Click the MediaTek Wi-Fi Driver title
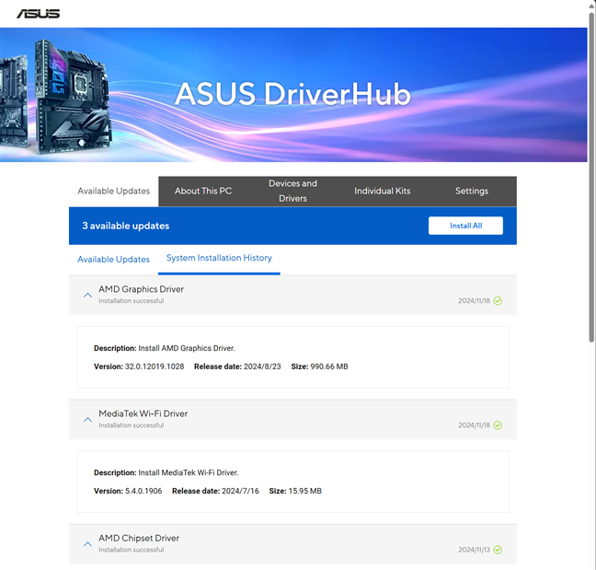Screen dimensions: 596x570 (143, 413)
